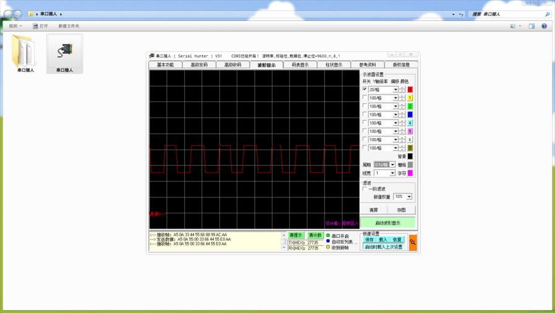Switch to the 柱状显示 tab
Screen dimensions: 555x313
coord(334,65)
